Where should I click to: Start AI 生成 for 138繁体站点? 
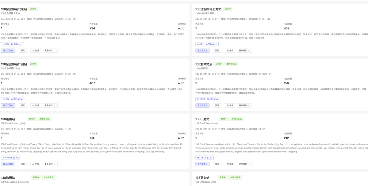click(230, 105)
